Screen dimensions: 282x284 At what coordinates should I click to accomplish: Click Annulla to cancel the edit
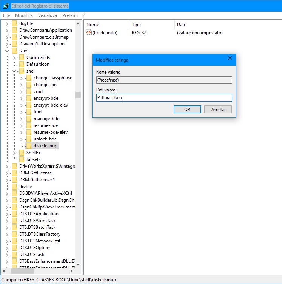click(218, 110)
